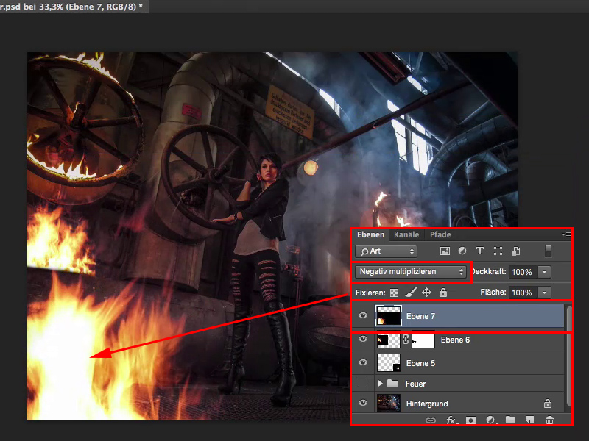Click the Deckkraft value field
589x441 pixels.
(523, 272)
